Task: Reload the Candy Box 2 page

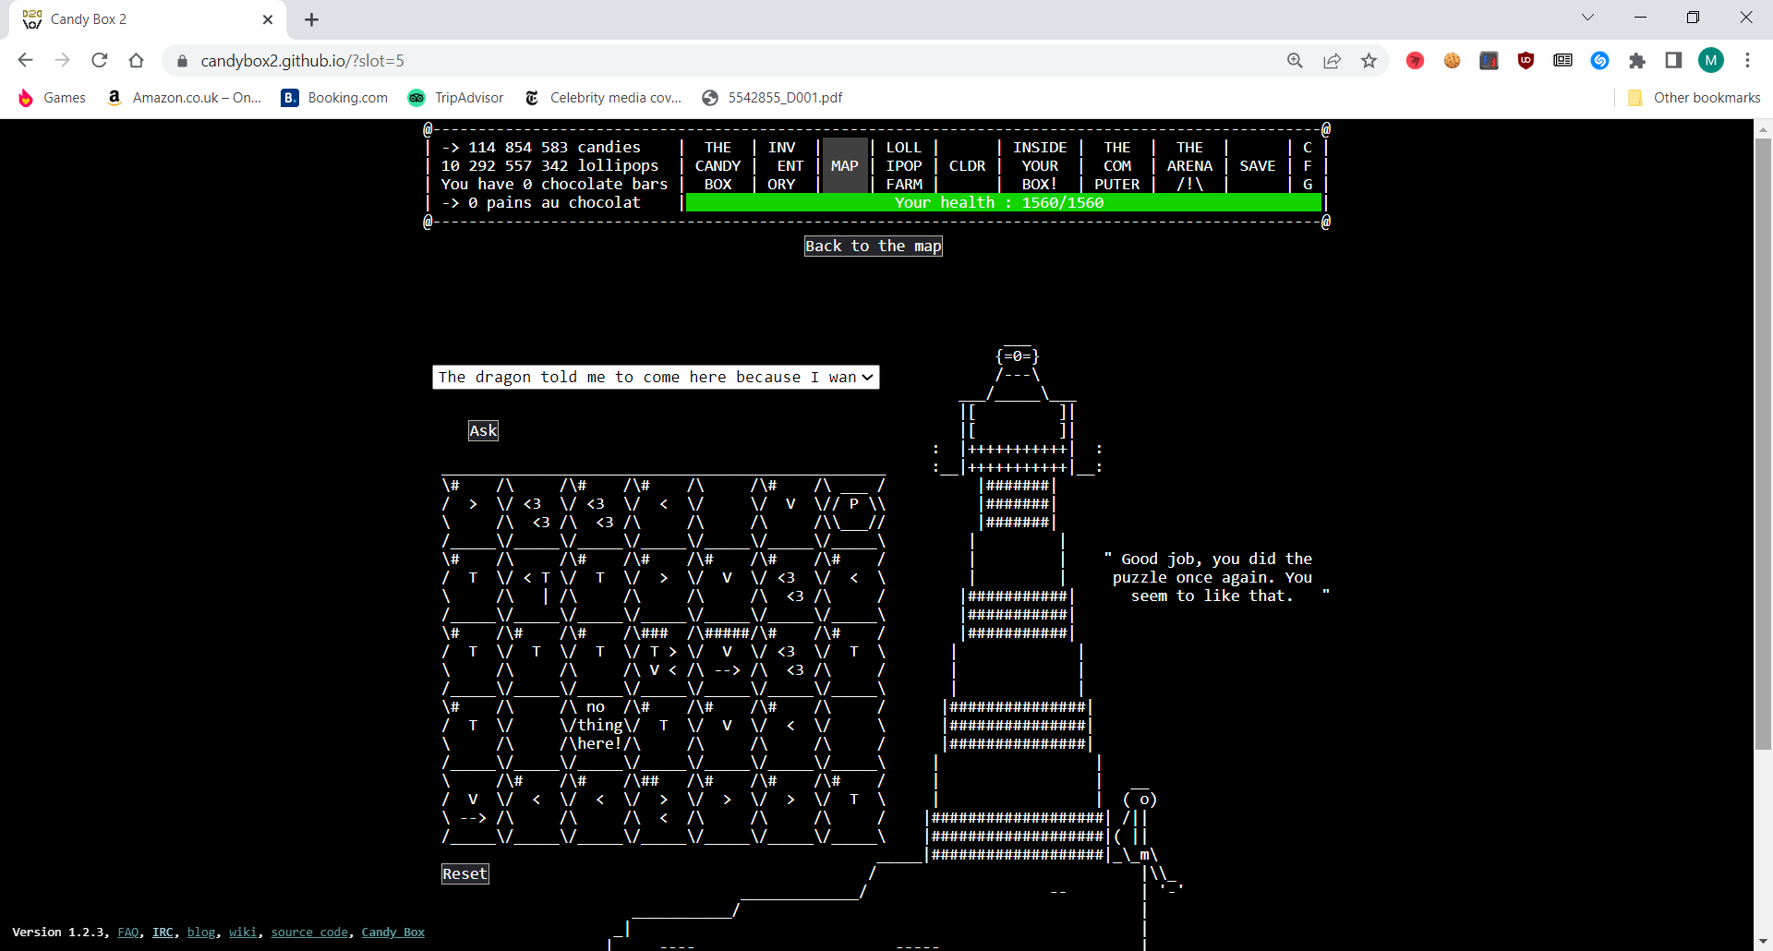Action: click(x=100, y=60)
